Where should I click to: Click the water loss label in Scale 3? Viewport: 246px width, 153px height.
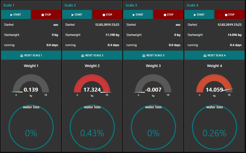[x=153, y=107]
